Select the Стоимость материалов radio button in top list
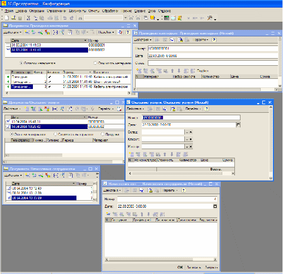 point(95,63)
